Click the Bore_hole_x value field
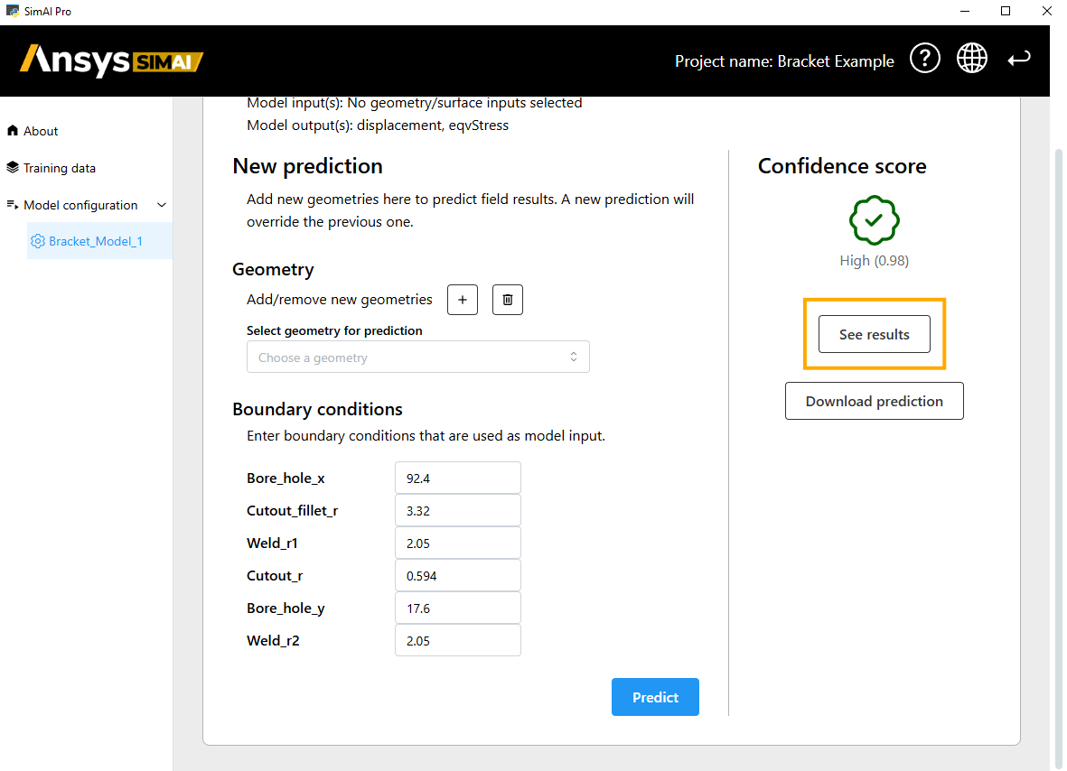 457,478
